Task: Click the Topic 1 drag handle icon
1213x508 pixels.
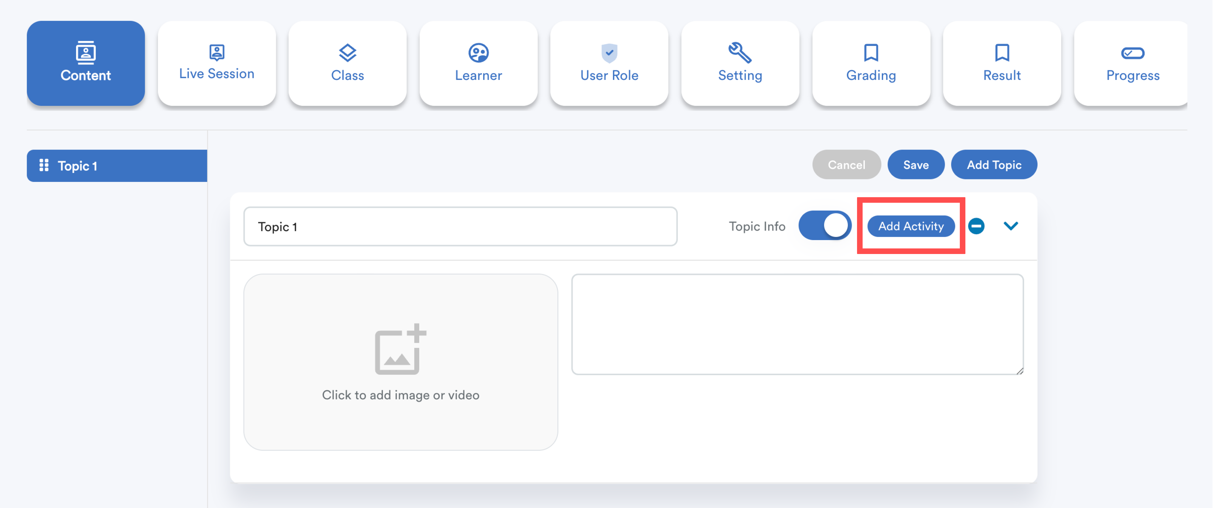Action: [44, 165]
